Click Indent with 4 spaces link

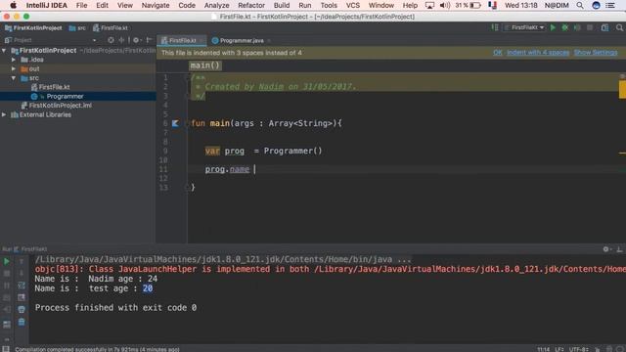(x=538, y=52)
